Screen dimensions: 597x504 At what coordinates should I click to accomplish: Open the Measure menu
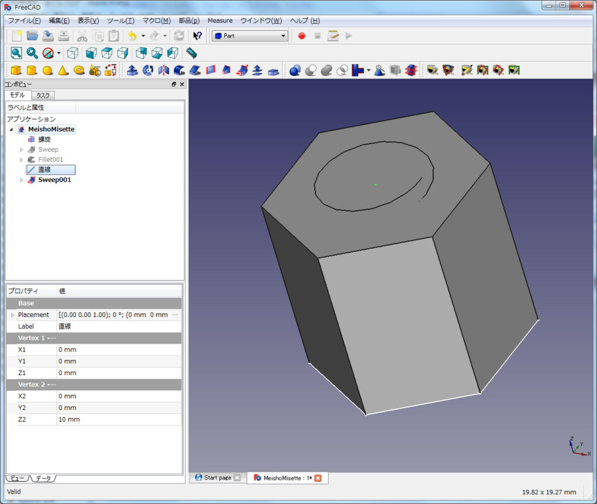click(220, 20)
